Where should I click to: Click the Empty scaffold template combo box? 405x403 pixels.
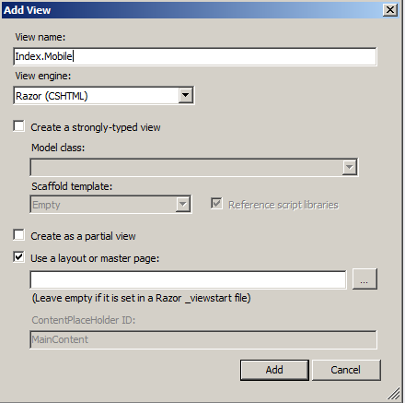click(x=110, y=204)
